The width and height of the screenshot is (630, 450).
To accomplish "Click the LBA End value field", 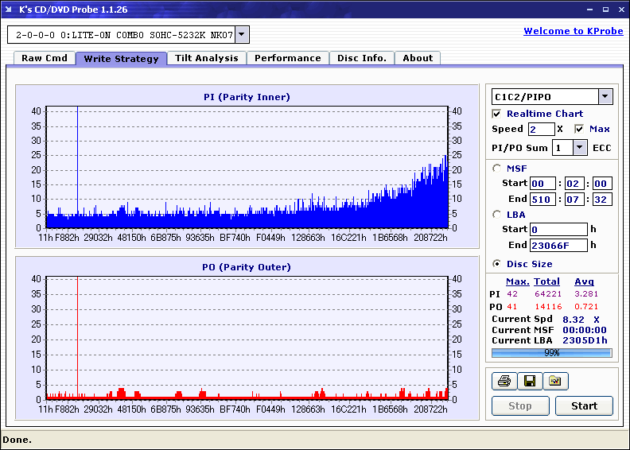I will (x=558, y=245).
